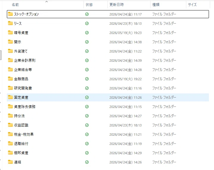Click the 開示 folder icon
This screenshot has width=214, height=170.
click(10, 42)
